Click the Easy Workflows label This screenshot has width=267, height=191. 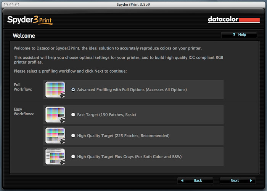pos(24,111)
